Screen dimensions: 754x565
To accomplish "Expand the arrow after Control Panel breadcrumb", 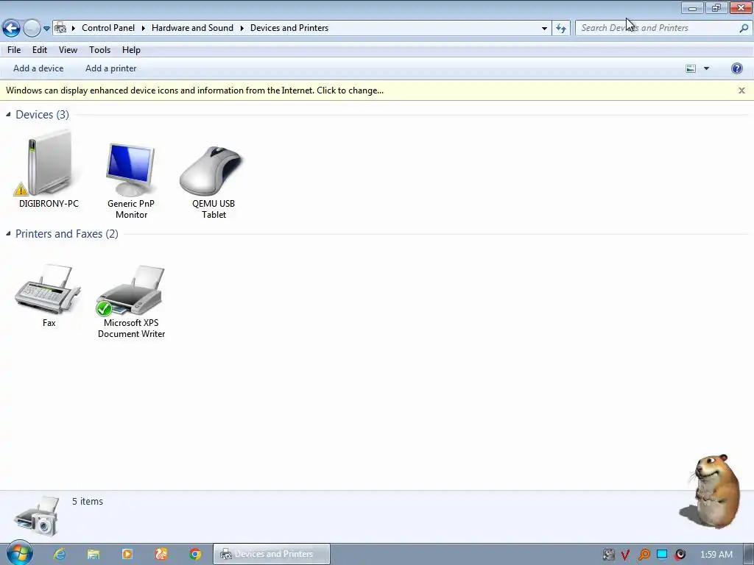I will pyautogui.click(x=144, y=28).
